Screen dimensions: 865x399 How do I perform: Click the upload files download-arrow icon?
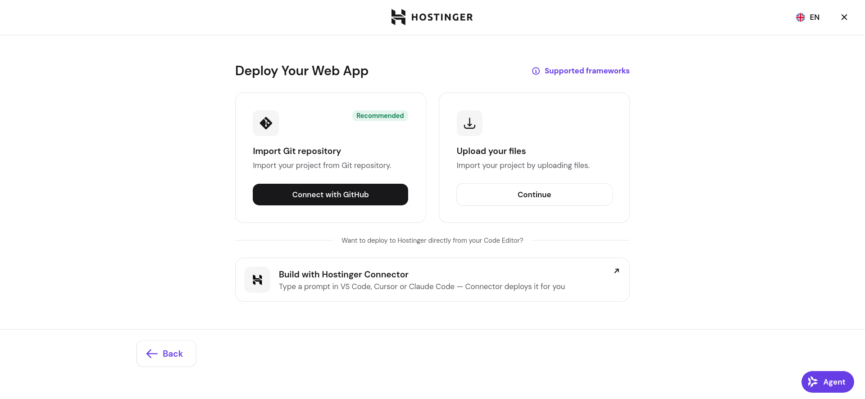469,123
